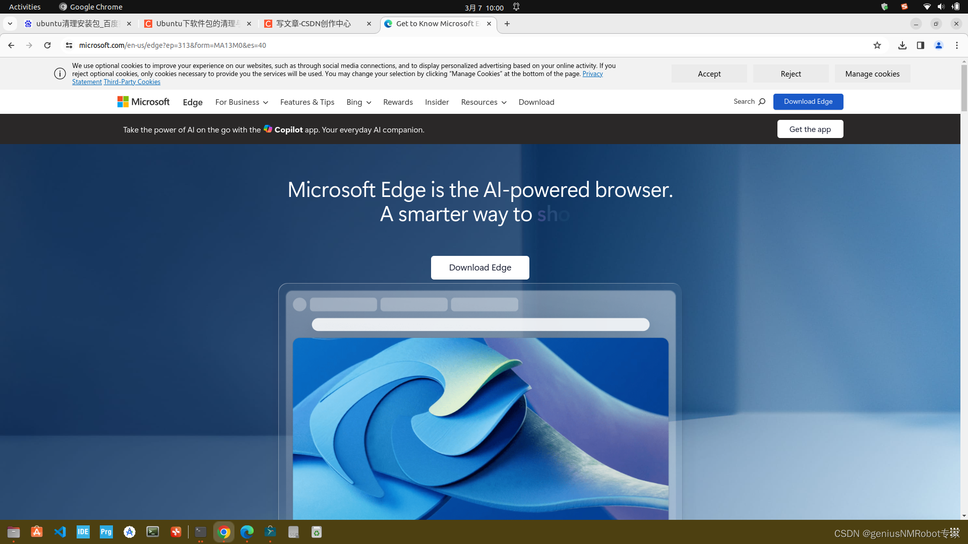Open the Downloads icon in the Chrome toolbar
This screenshot has height=544, width=968.
coord(902,45)
